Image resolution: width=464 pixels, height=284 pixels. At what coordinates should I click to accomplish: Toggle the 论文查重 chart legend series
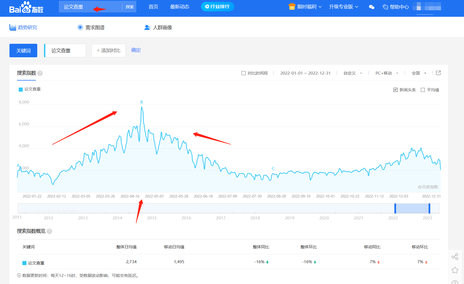[x=30, y=89]
